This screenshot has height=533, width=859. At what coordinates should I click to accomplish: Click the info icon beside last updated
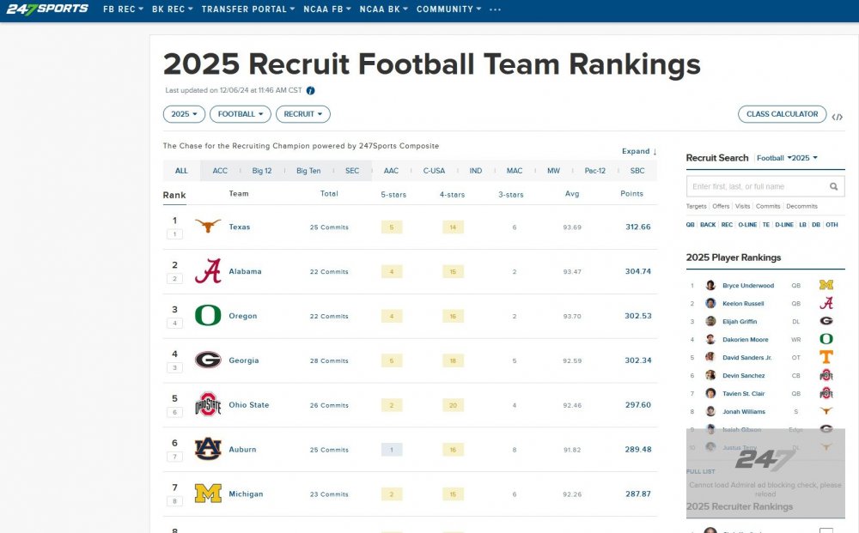point(311,90)
